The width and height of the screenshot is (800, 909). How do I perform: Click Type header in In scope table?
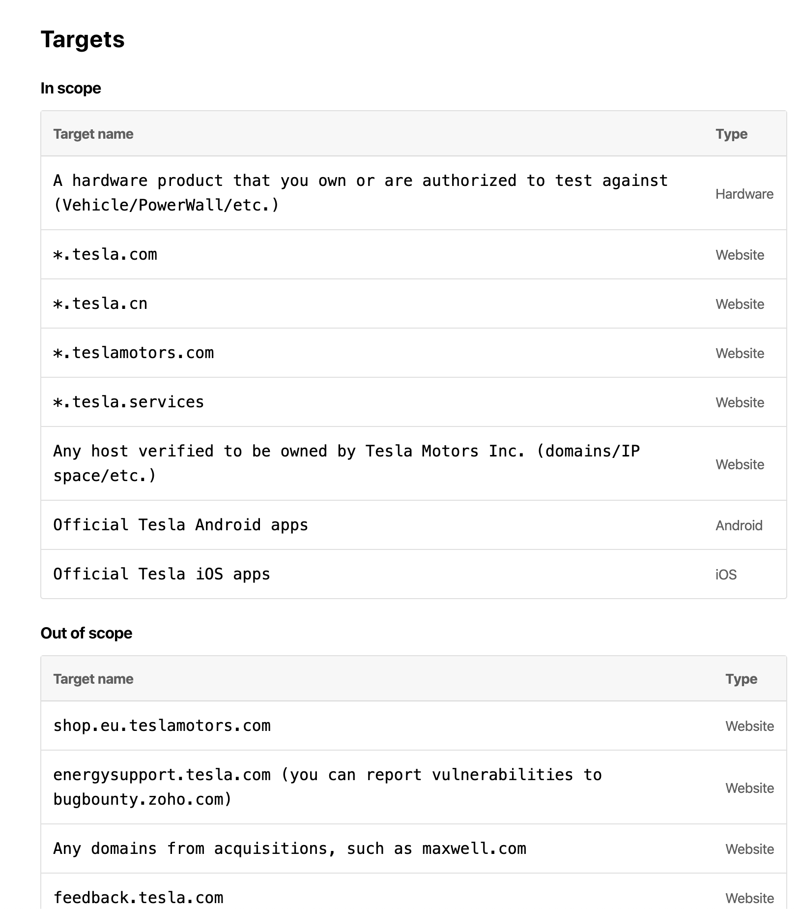tap(731, 134)
